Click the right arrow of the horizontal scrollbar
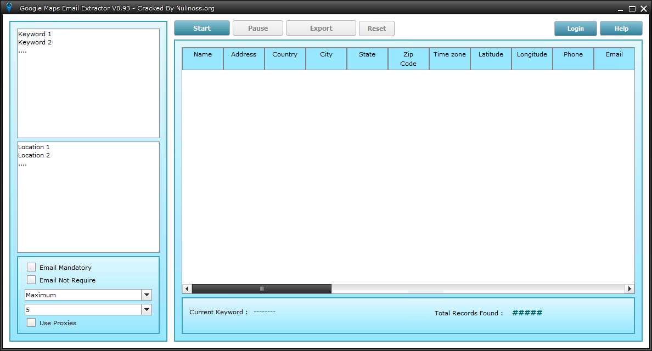The width and height of the screenshot is (652, 351). (x=629, y=288)
